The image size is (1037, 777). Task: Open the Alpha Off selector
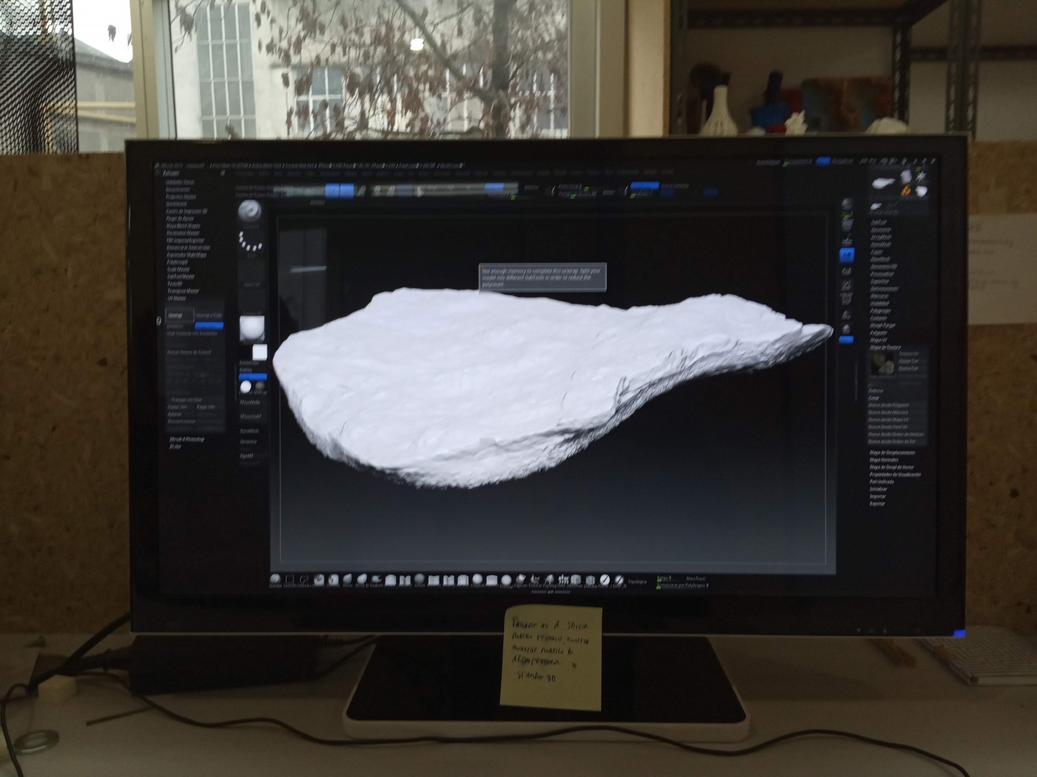(x=252, y=275)
